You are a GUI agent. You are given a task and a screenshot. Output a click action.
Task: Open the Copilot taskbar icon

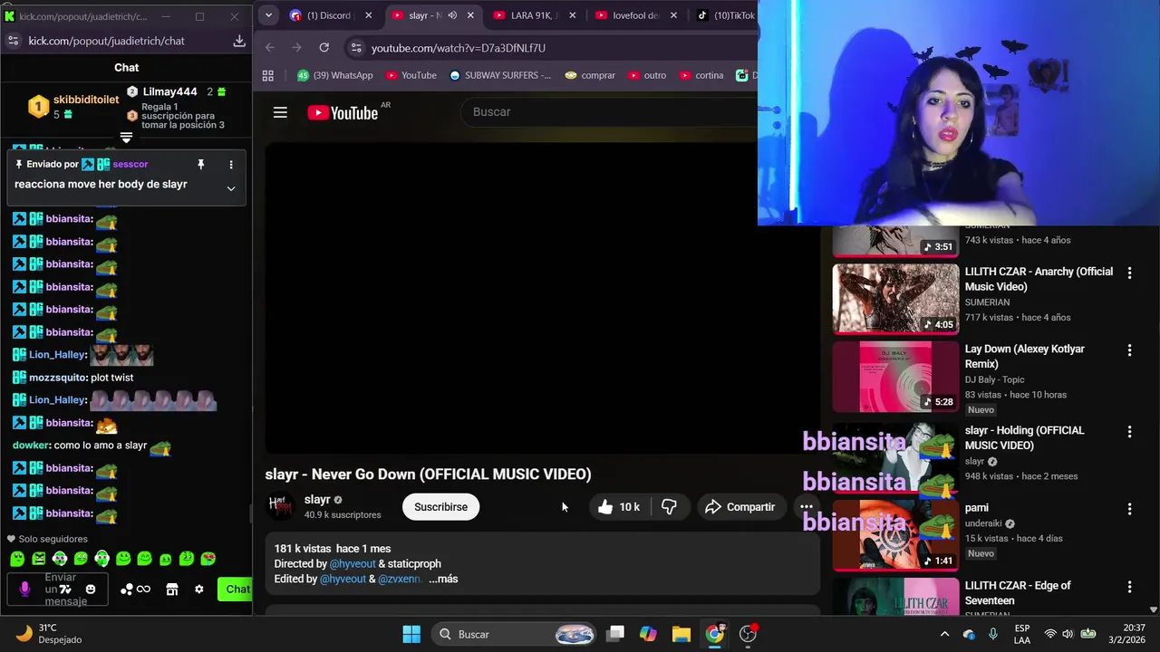point(648,634)
